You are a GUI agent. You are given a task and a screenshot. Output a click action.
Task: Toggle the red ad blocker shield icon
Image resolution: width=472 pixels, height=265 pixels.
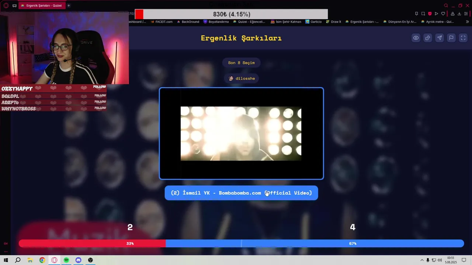[430, 14]
